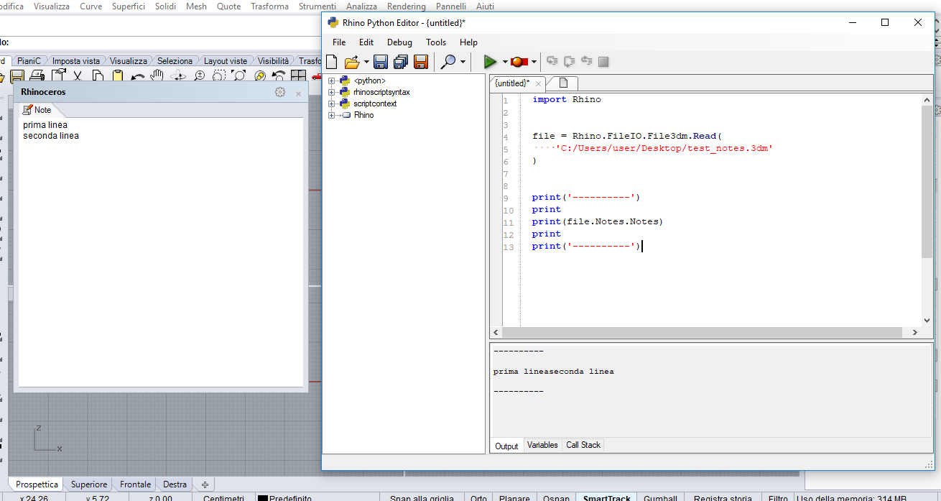Expand the Rhino module tree node

(332, 116)
